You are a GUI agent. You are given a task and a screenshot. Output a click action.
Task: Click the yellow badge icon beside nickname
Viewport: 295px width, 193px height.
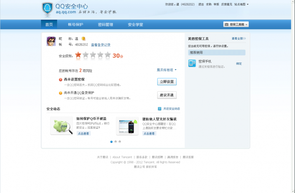point(83,38)
